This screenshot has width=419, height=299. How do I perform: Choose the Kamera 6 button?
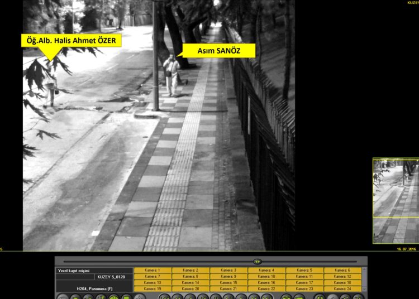pyautogui.click(x=342, y=270)
